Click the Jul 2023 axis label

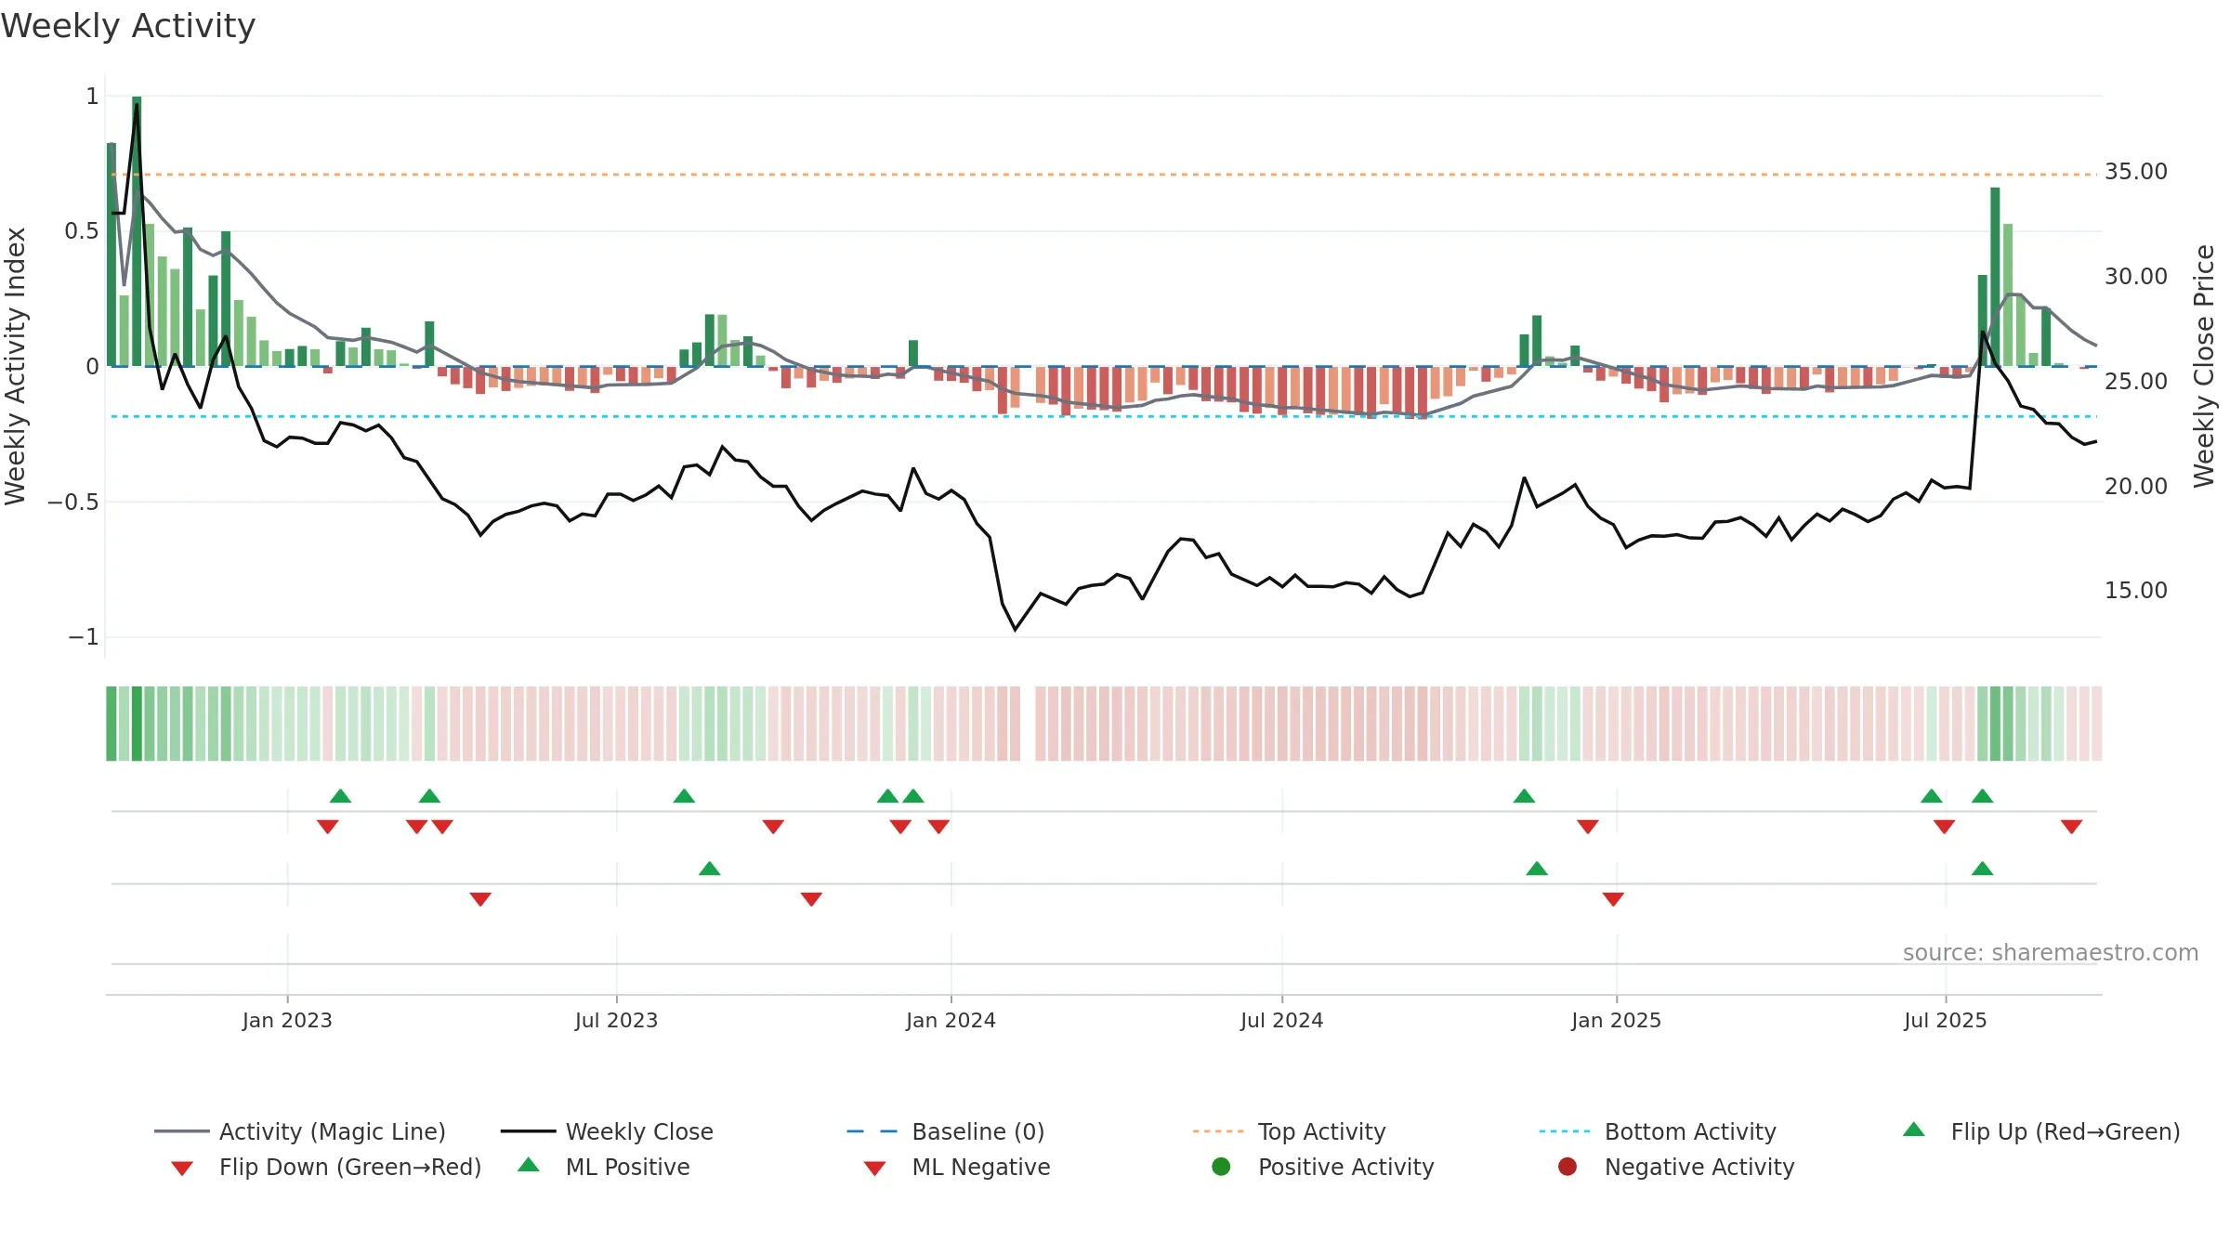coord(616,1020)
